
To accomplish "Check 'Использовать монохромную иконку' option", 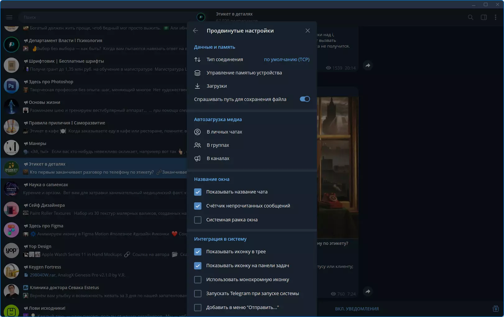I will [198, 280].
